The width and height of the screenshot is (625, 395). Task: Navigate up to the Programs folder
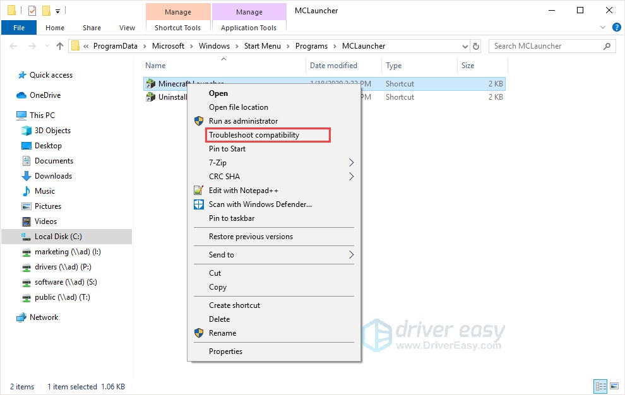point(59,45)
